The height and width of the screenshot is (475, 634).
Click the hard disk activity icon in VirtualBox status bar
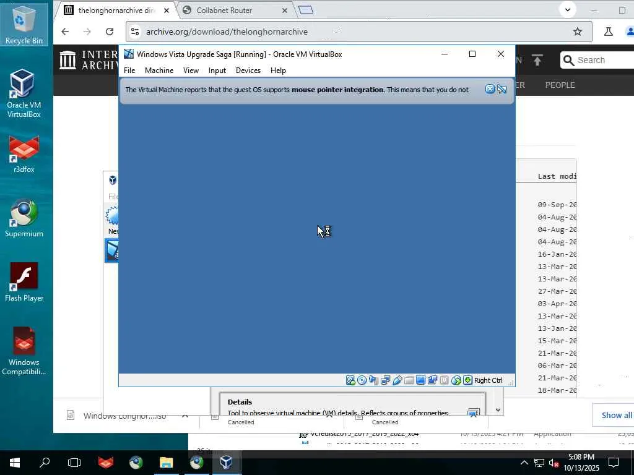[x=350, y=380]
